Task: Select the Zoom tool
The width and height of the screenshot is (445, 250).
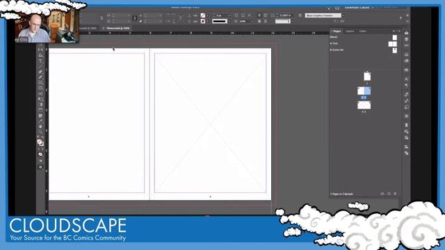Action: pyautogui.click(x=40, y=132)
